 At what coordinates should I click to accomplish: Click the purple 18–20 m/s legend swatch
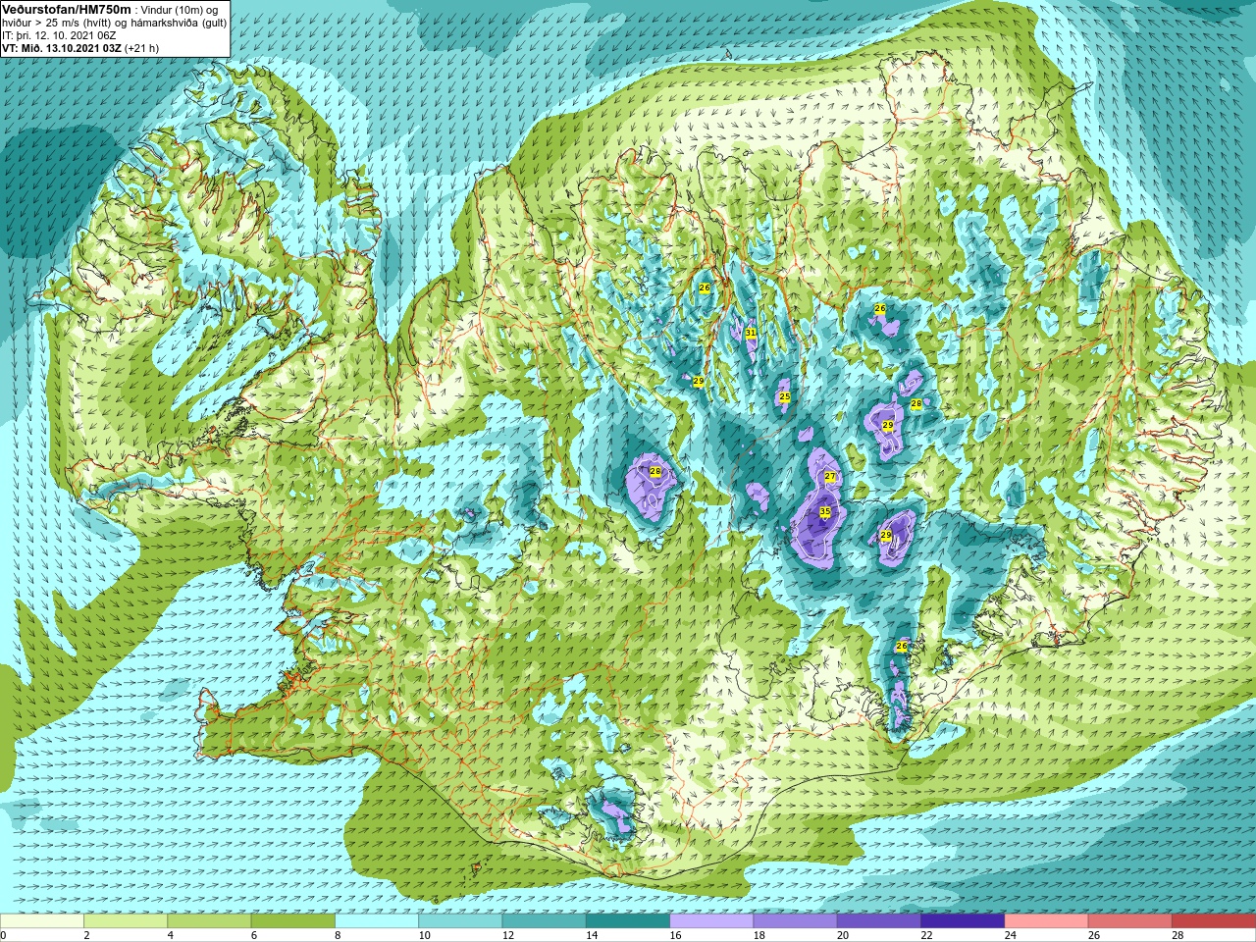(795, 921)
